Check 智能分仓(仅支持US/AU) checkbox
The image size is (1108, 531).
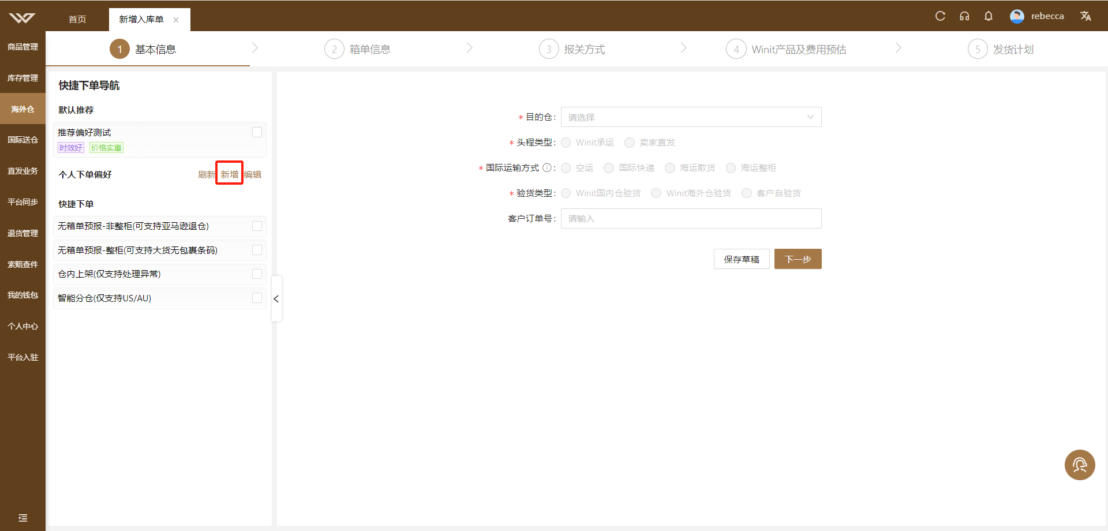(x=257, y=298)
